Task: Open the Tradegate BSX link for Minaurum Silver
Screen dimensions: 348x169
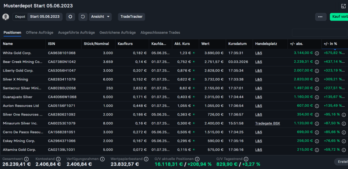Action: point(267,123)
